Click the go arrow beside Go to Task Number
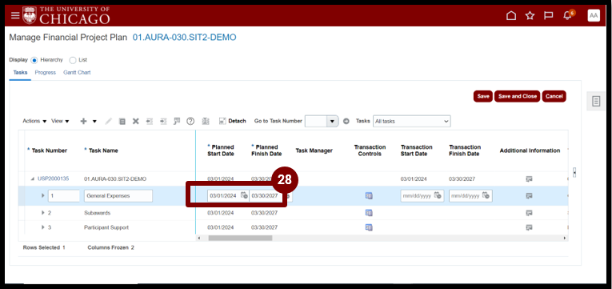Screen dimensions: 612x289 click(346, 121)
